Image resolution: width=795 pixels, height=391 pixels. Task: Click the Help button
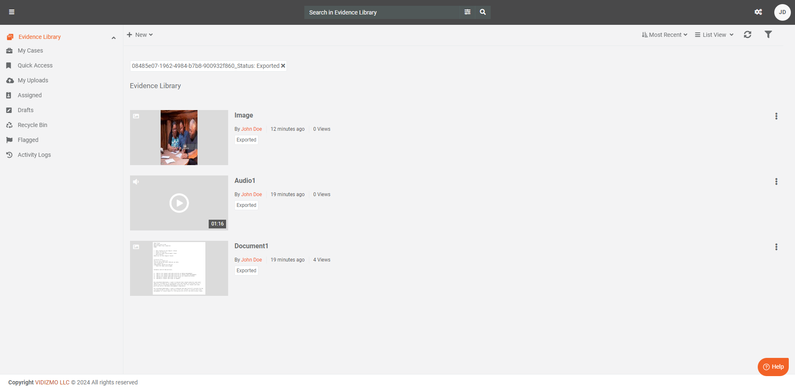tap(773, 367)
